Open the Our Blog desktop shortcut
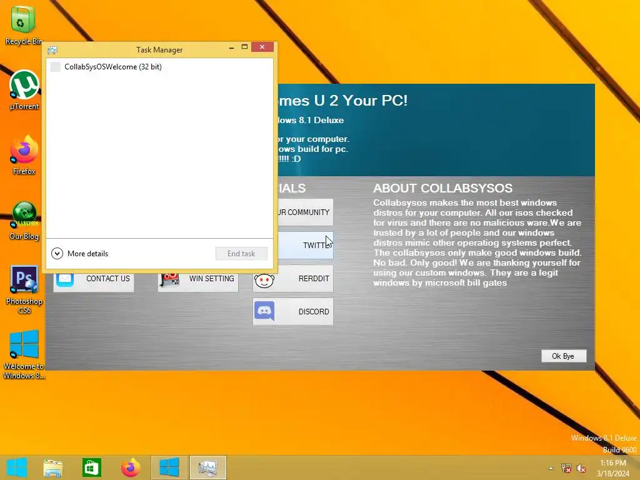The image size is (640, 480). pyautogui.click(x=24, y=221)
